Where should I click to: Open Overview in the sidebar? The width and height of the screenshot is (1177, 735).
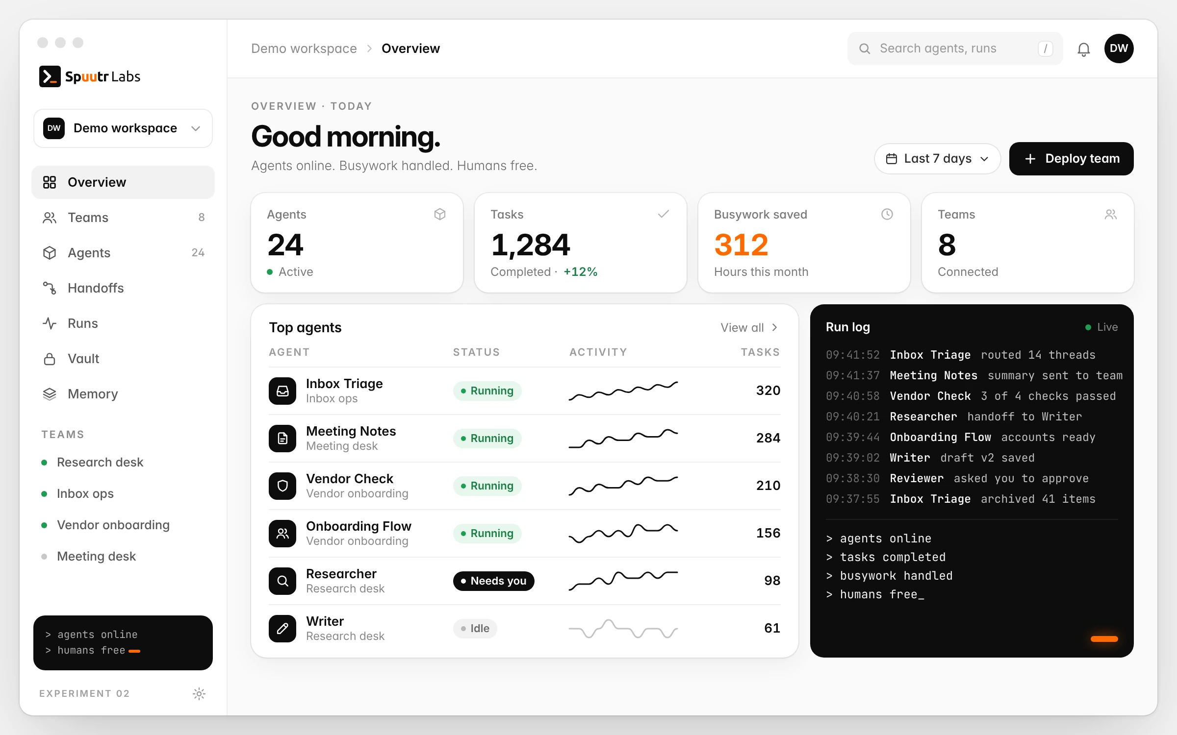123,182
